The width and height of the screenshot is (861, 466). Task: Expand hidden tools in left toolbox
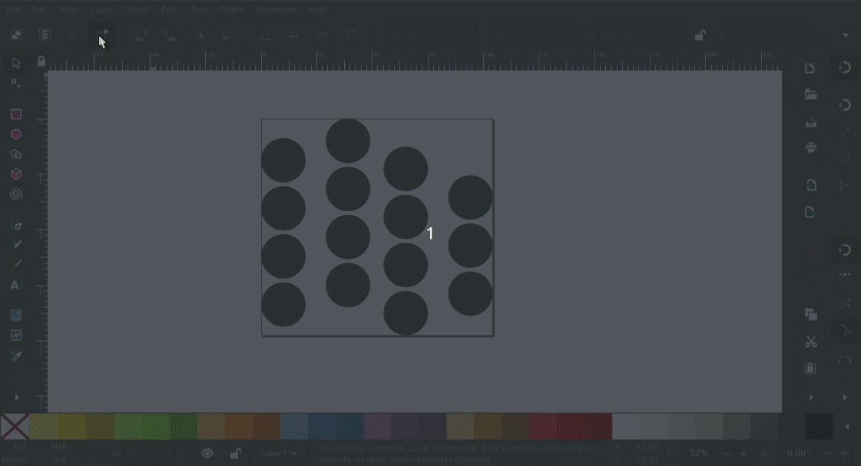click(17, 398)
